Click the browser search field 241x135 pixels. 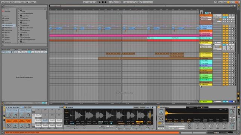coord(26,6)
